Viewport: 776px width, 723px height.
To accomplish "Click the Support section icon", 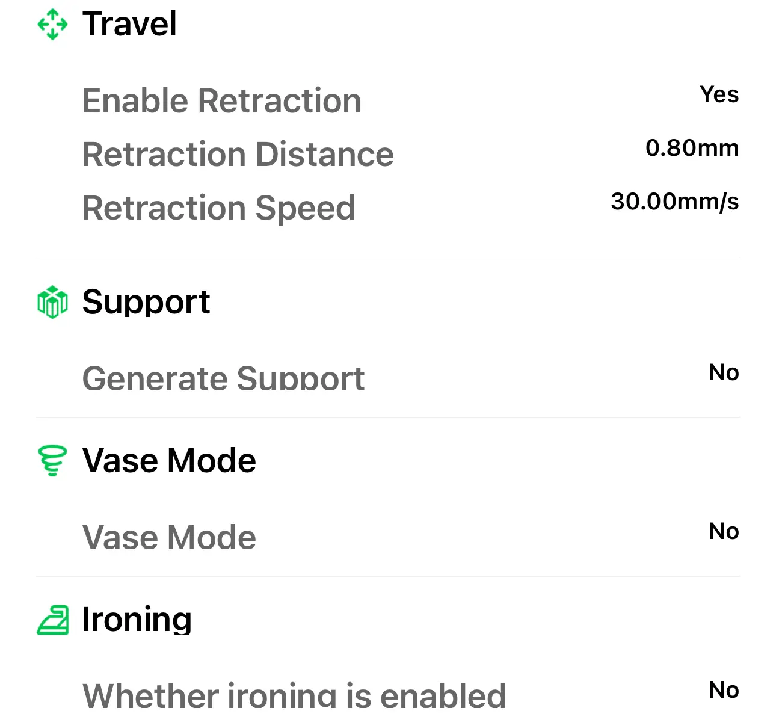I will point(53,302).
